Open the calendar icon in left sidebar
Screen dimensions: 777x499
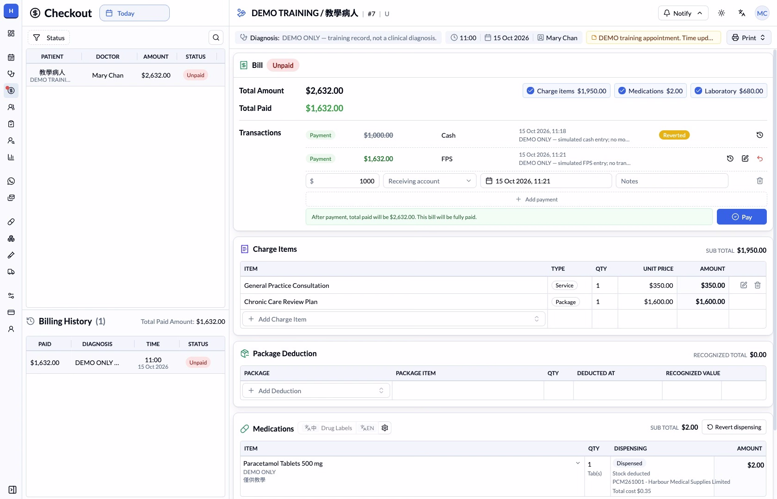point(11,57)
